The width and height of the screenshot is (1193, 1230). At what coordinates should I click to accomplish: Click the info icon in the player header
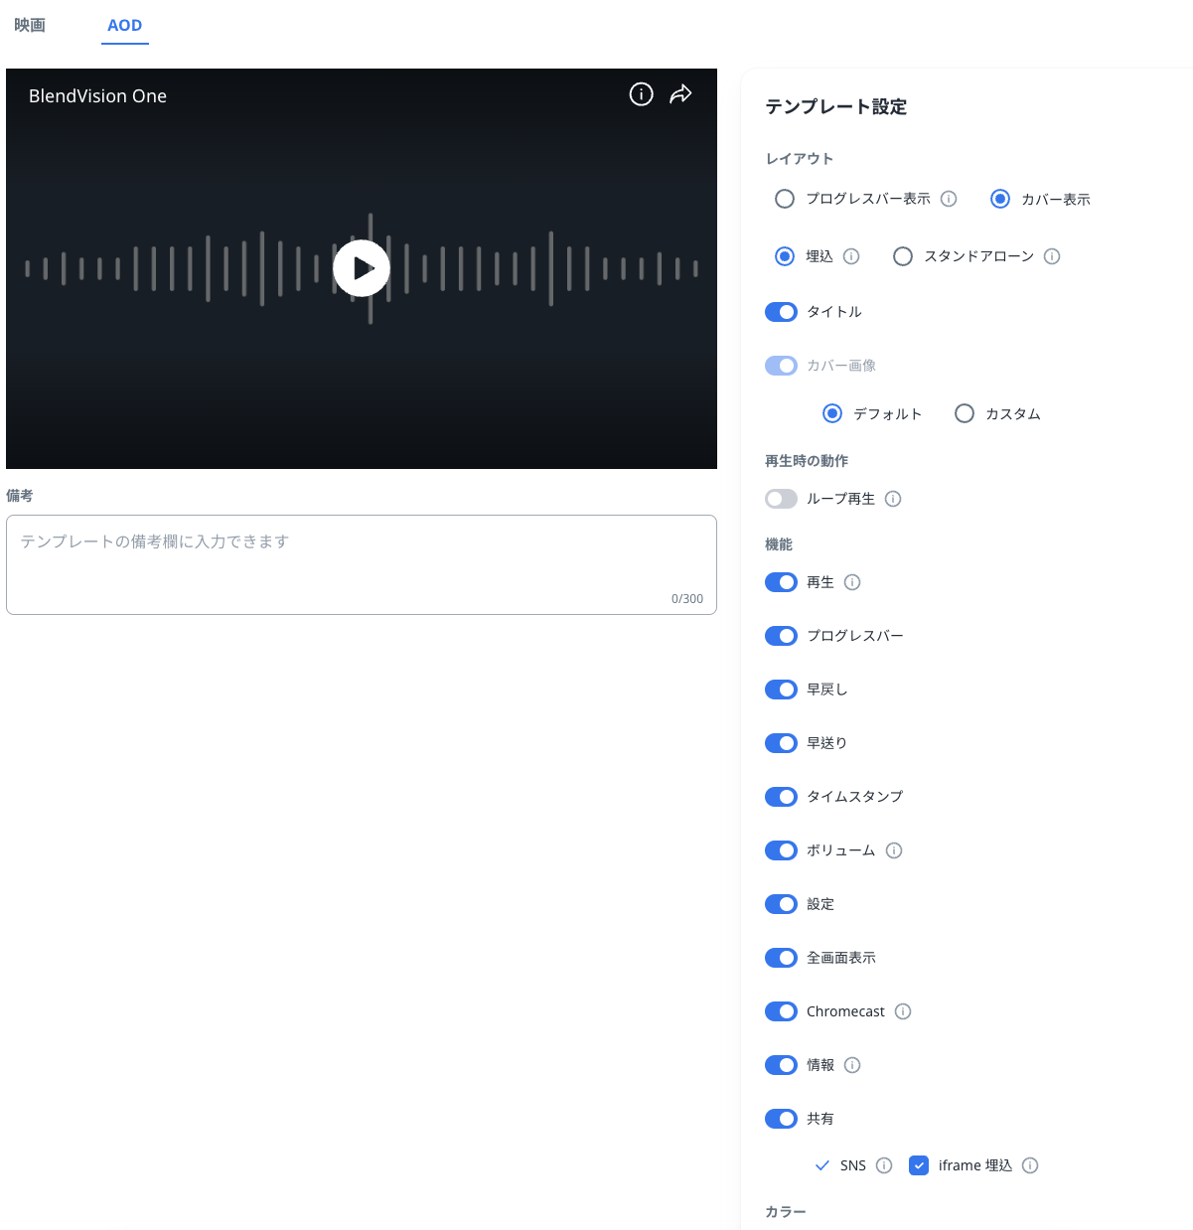pos(642,94)
